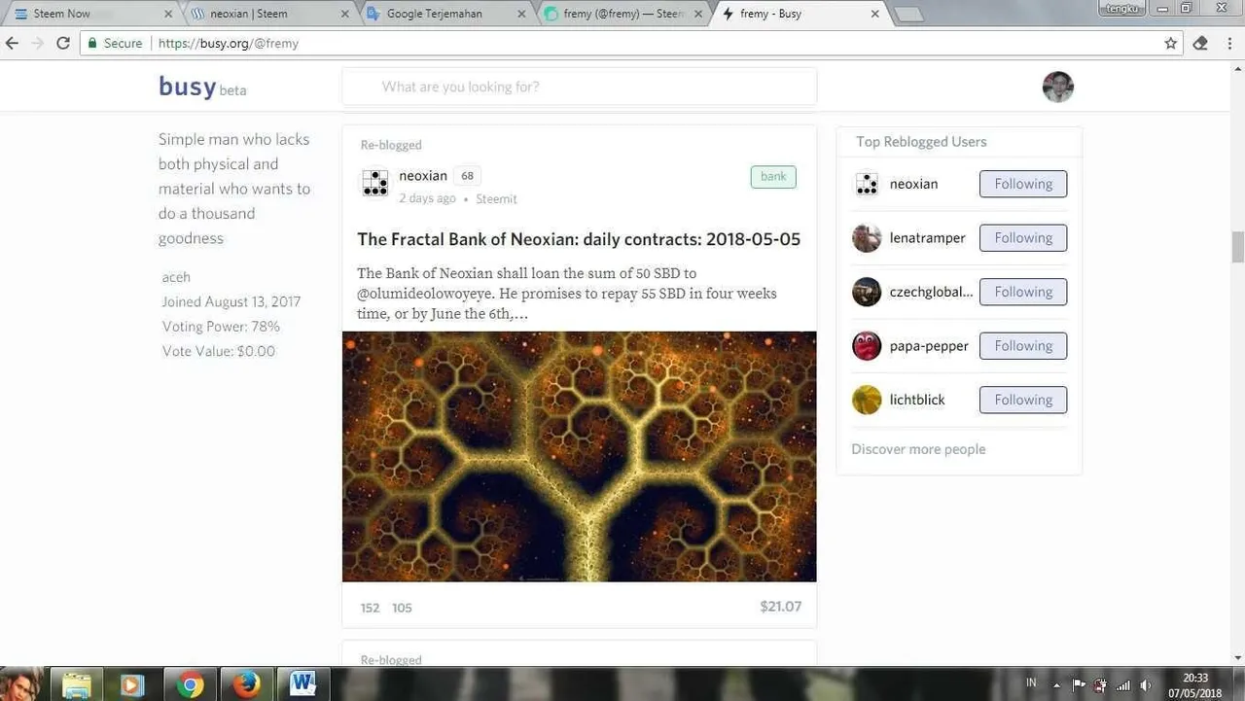Click the post excerpt about 50 SBD loan
The width and height of the screenshot is (1245, 701).
pyautogui.click(x=567, y=294)
